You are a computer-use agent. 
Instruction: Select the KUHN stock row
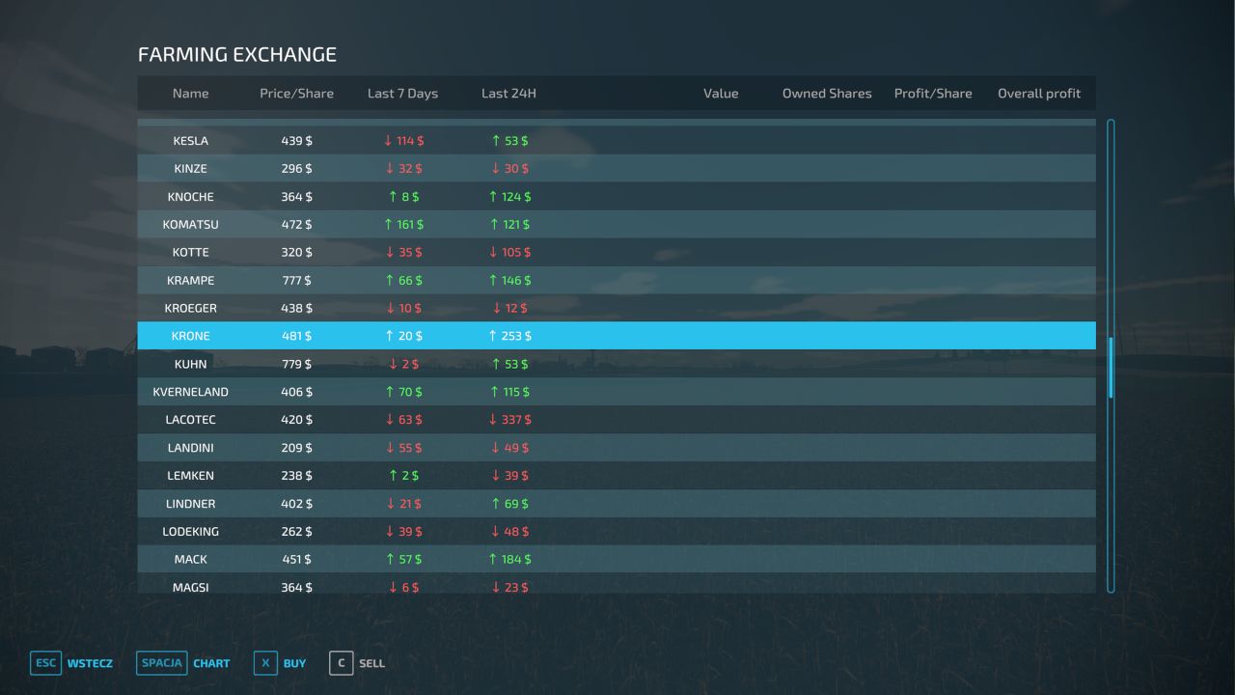(x=617, y=365)
